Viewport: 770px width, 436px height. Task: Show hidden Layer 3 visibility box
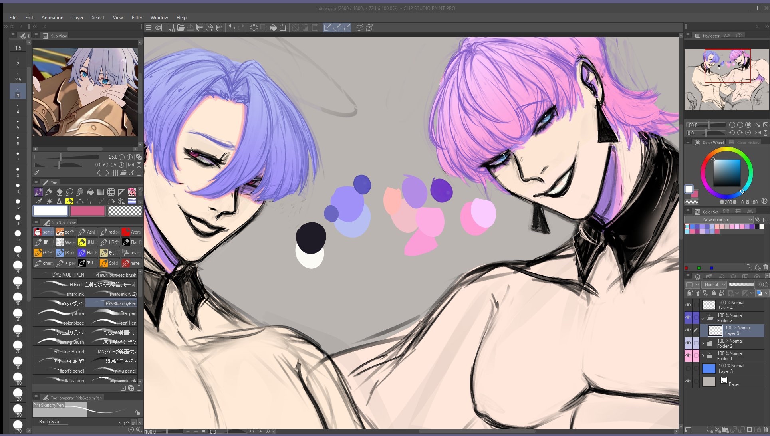click(x=688, y=368)
